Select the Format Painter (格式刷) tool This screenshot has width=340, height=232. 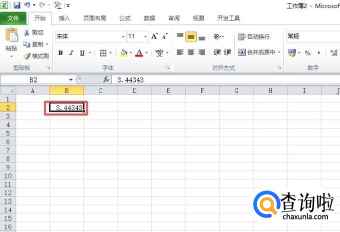tap(36, 56)
